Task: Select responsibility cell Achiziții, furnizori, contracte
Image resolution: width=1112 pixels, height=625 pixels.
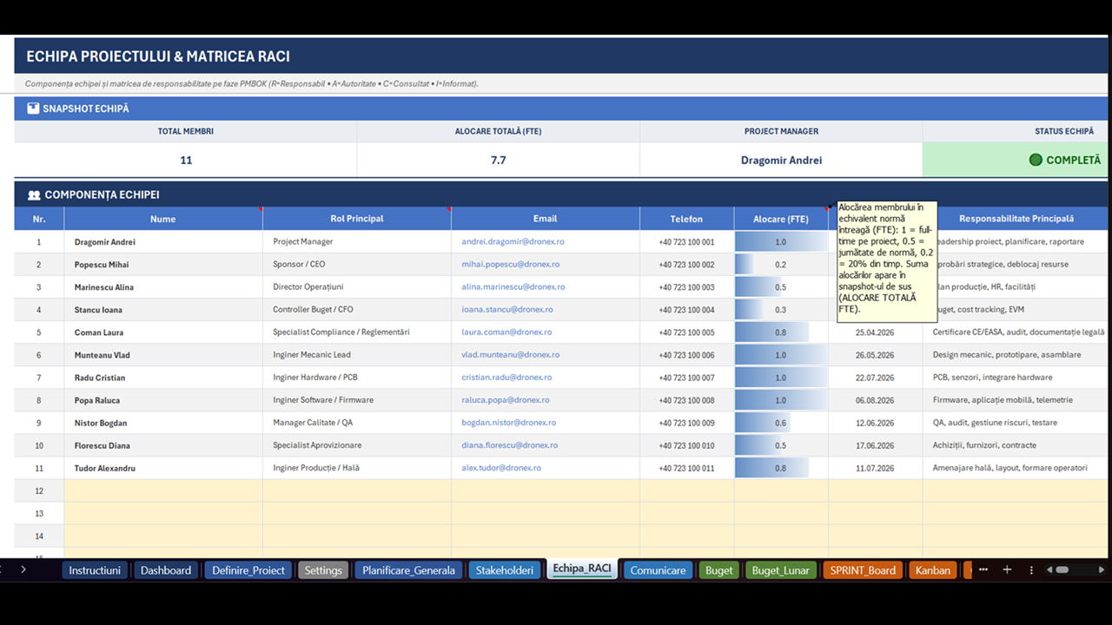Action: pyautogui.click(x=1016, y=445)
